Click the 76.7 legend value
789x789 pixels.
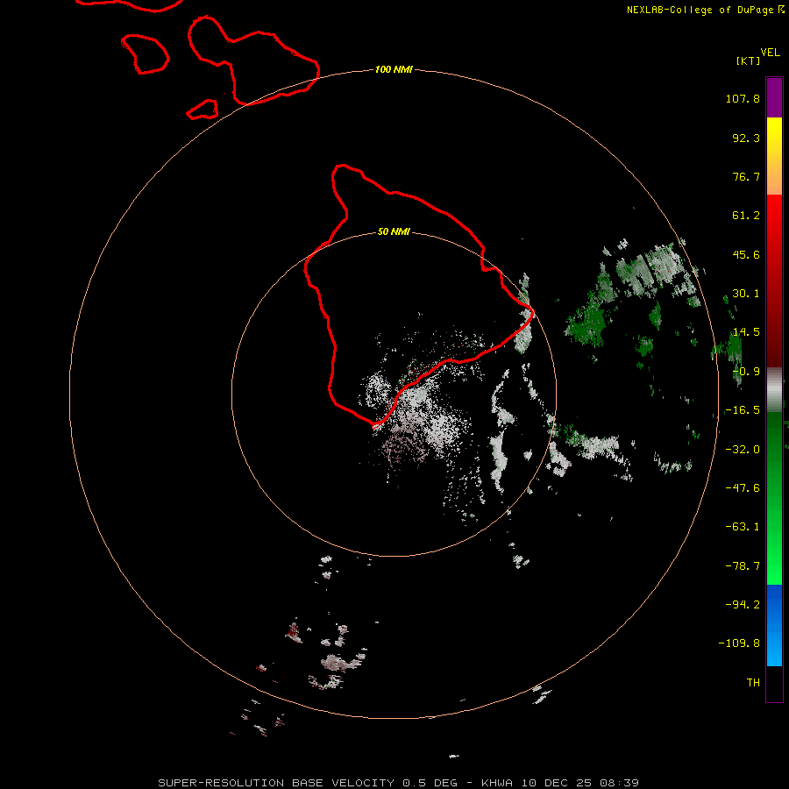pyautogui.click(x=746, y=176)
